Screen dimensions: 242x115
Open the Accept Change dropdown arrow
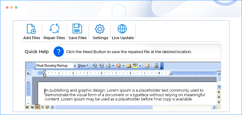pos(113,66)
